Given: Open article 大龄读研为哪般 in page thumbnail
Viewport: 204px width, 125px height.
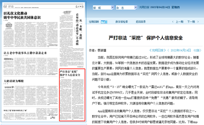Looking at the screenshot, I should click(14, 81).
